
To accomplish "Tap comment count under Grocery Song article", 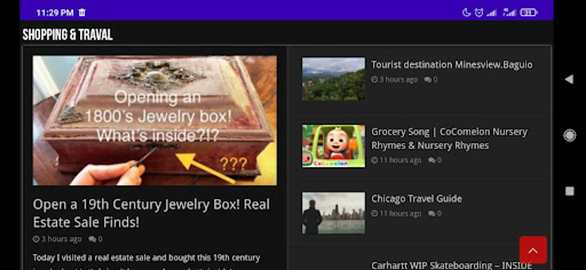I will 435,160.
